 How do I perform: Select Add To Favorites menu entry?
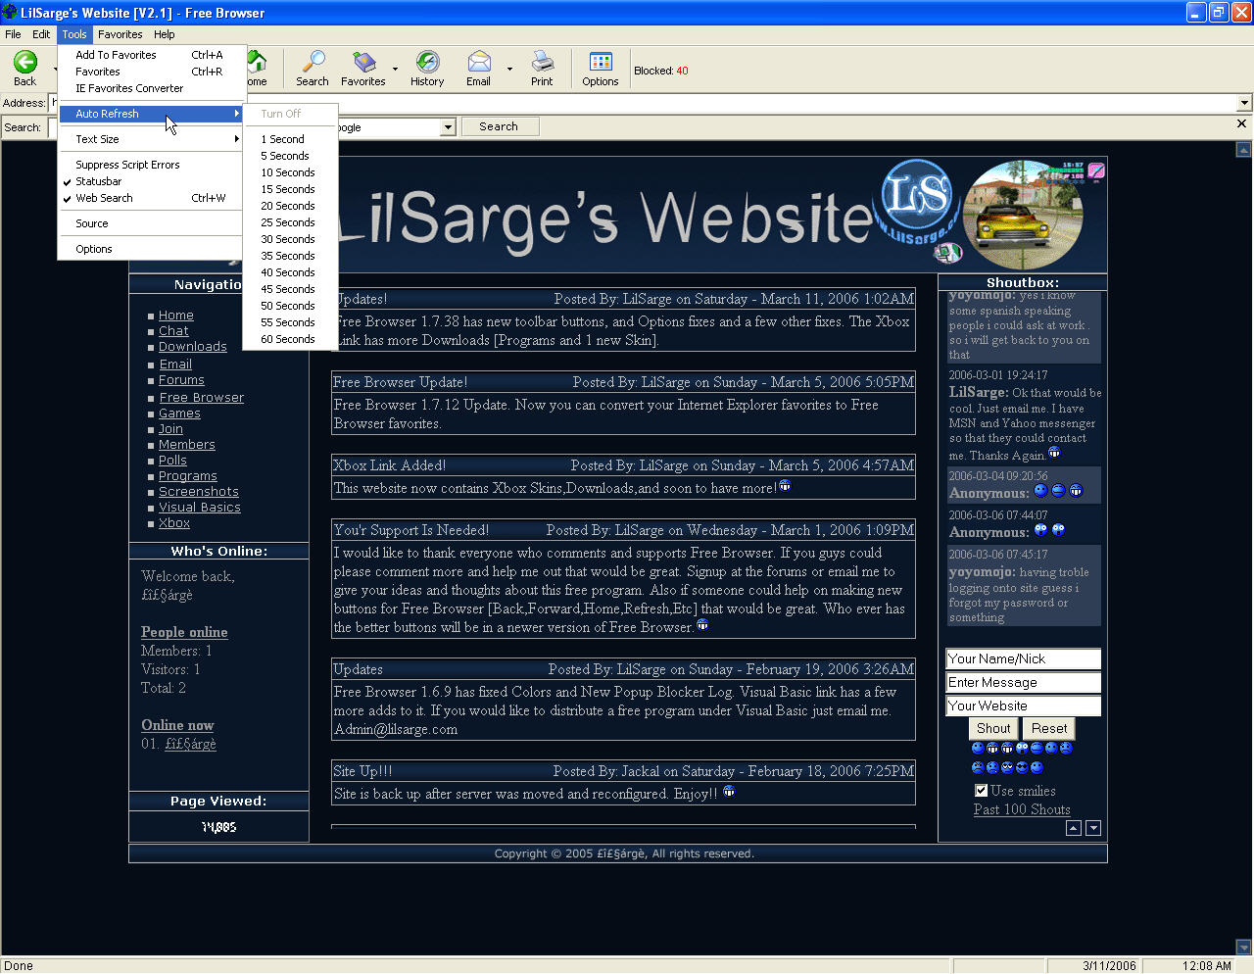tap(151, 55)
